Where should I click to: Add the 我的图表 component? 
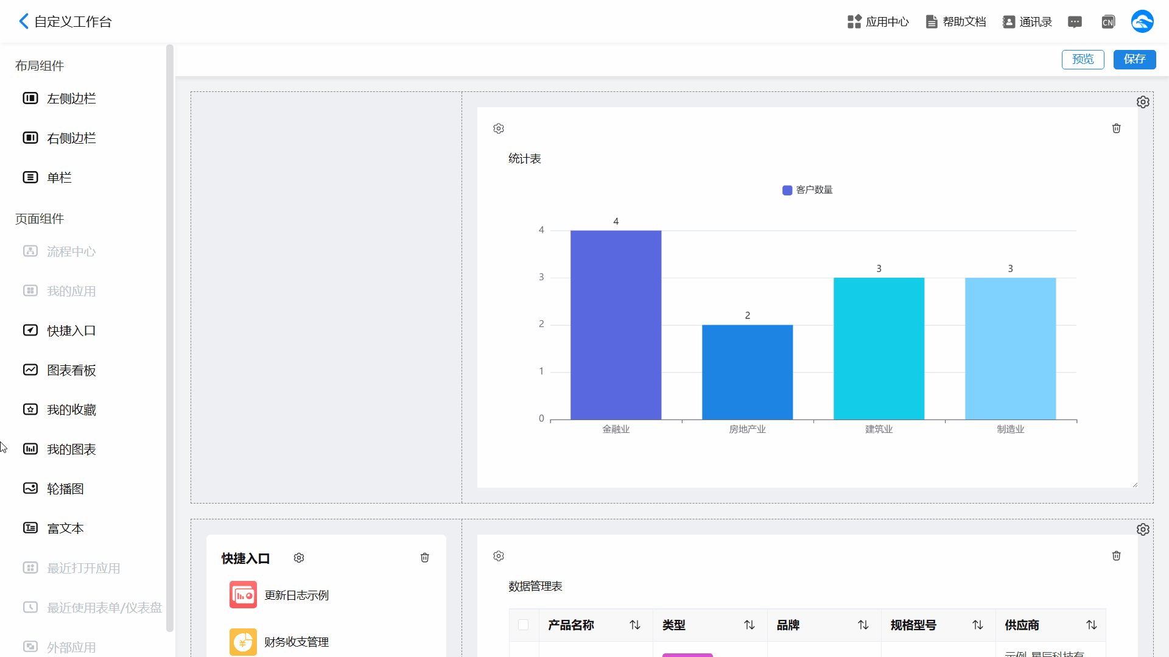pos(60,449)
